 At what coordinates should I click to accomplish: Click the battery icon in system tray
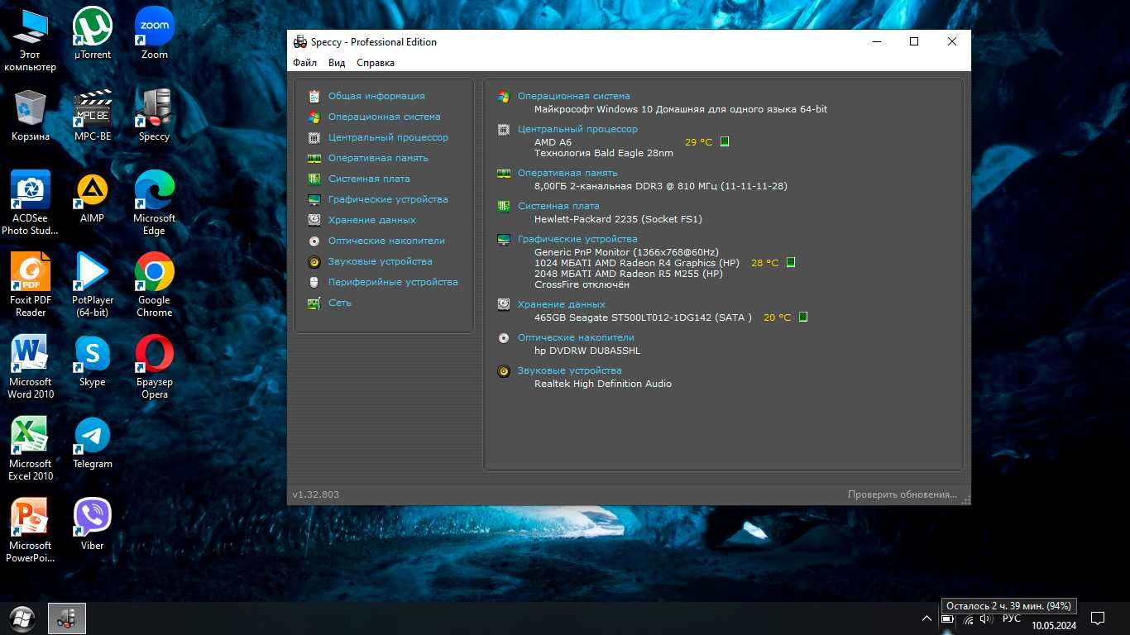pyautogui.click(x=947, y=619)
